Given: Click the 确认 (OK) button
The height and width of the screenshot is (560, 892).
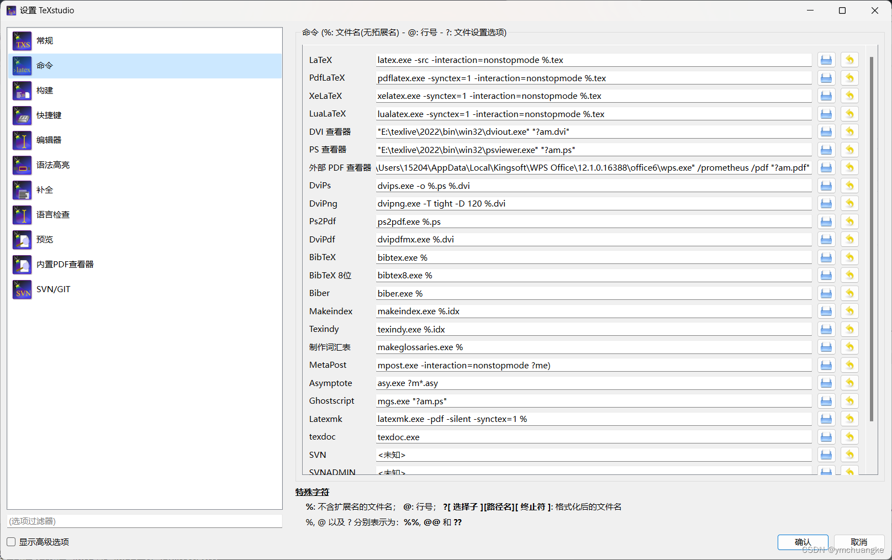Looking at the screenshot, I should 803,542.
